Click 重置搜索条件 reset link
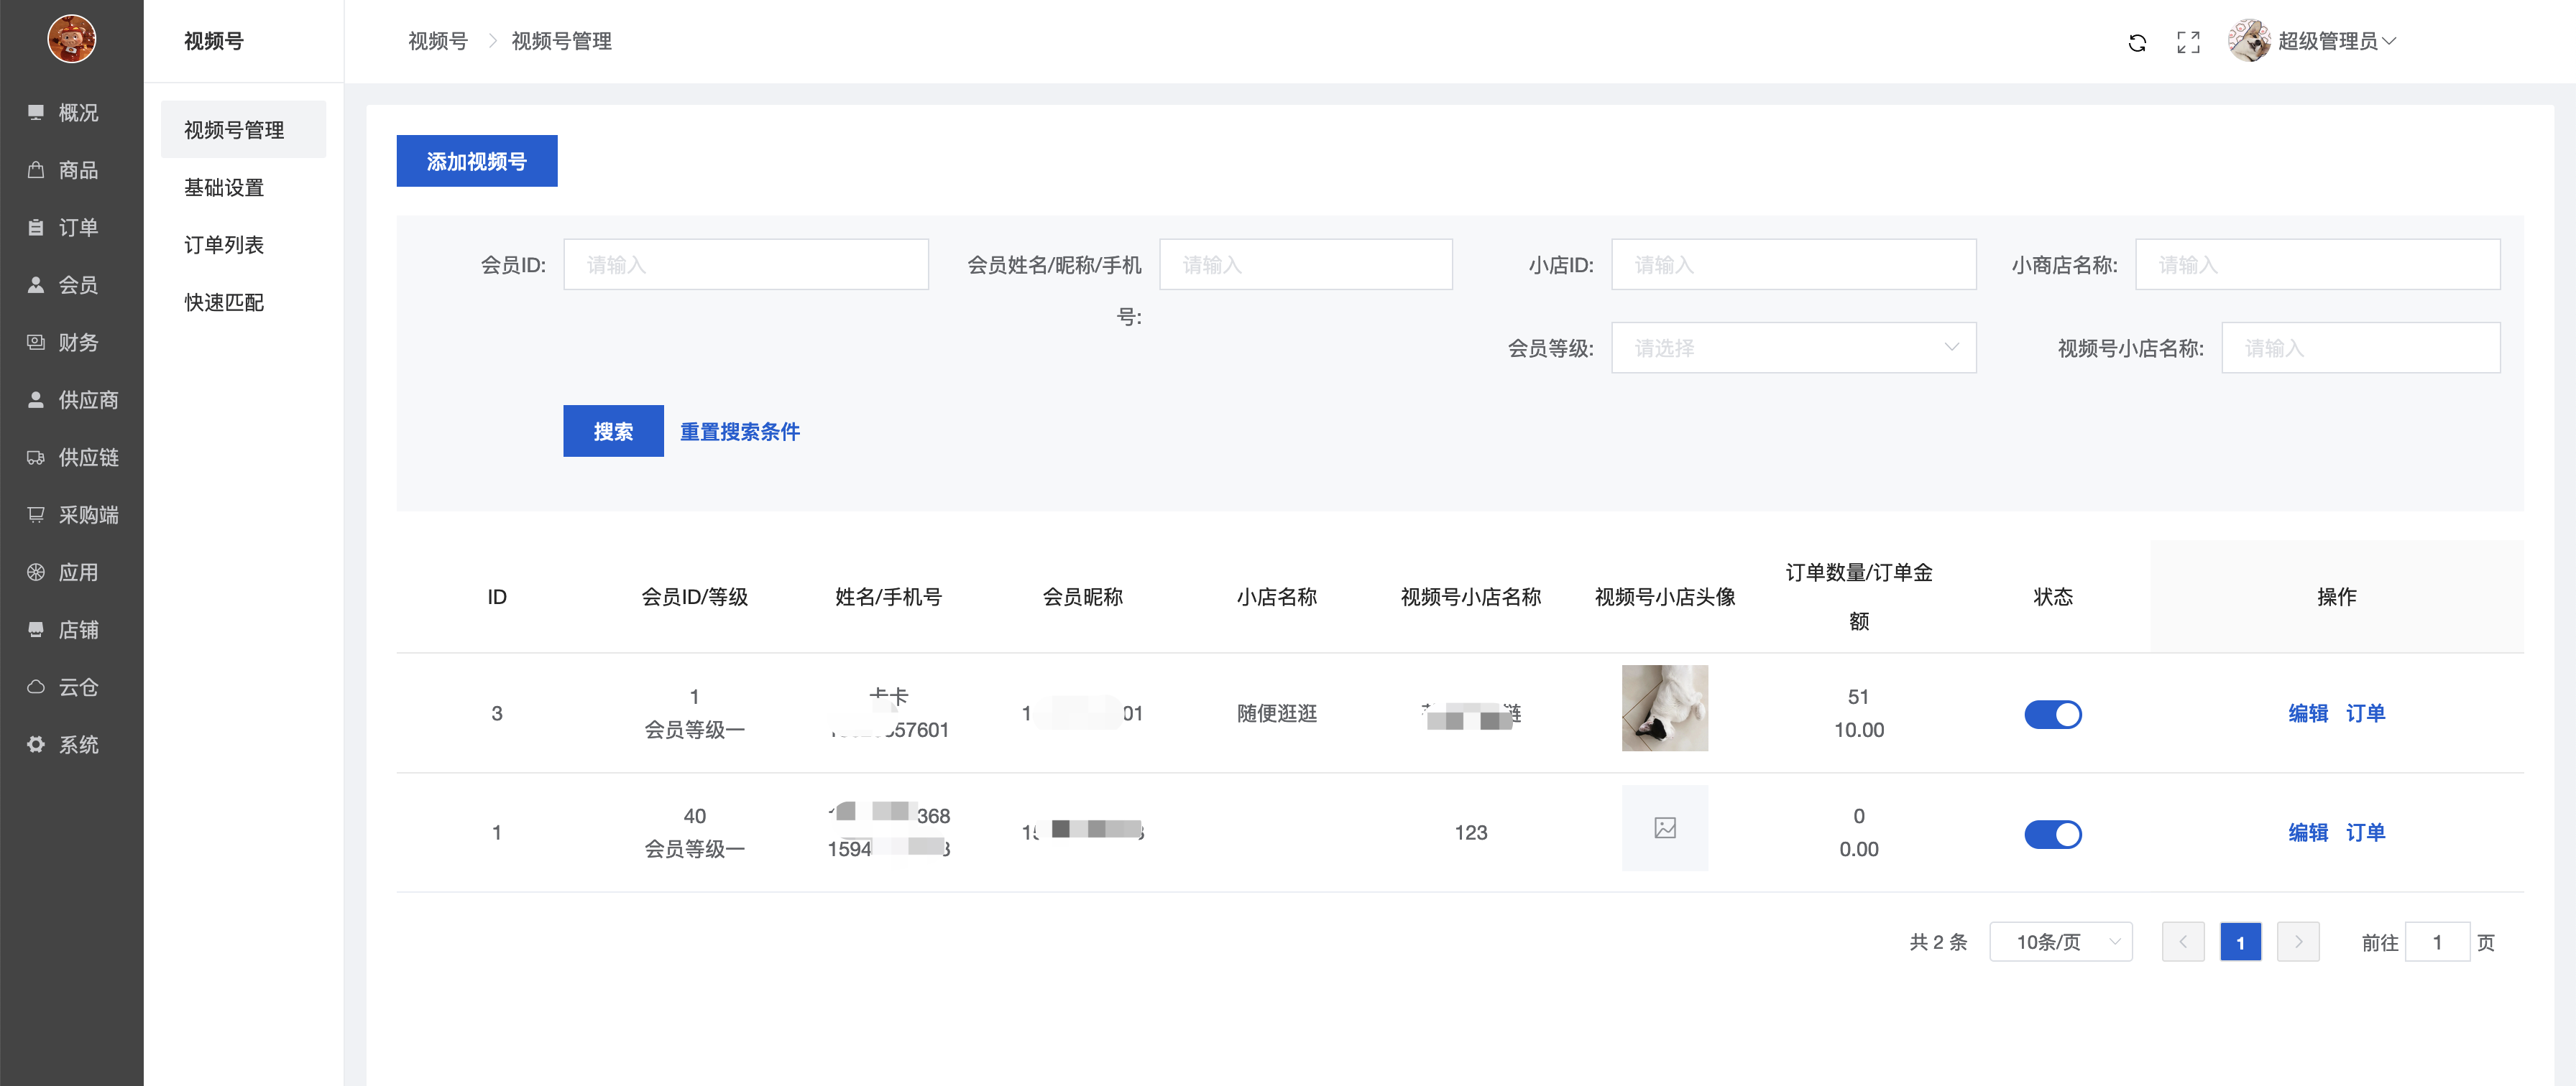 (739, 432)
